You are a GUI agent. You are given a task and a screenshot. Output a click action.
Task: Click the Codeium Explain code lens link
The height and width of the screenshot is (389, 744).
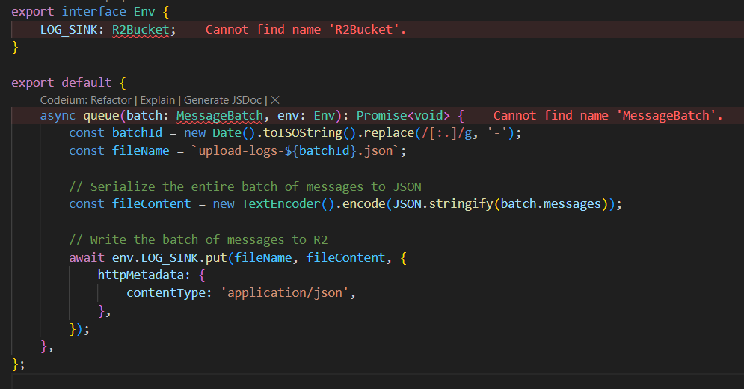point(158,100)
